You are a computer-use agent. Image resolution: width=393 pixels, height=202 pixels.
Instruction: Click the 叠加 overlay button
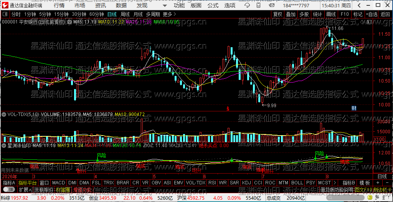click(291, 15)
